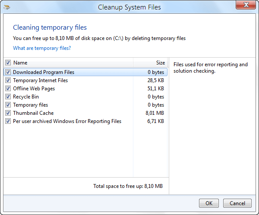Screen dimensions: 259x215
Task: Uncheck the Offline Web Pages checkbox
Action: click(x=8, y=89)
